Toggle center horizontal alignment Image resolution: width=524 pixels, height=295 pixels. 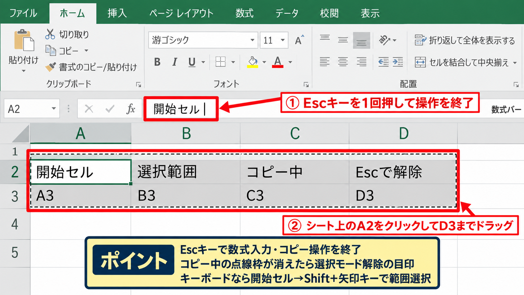pyautogui.click(x=343, y=62)
